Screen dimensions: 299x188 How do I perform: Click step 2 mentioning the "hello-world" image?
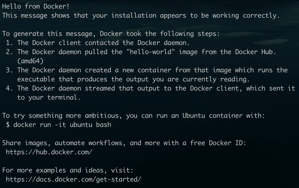(141, 52)
